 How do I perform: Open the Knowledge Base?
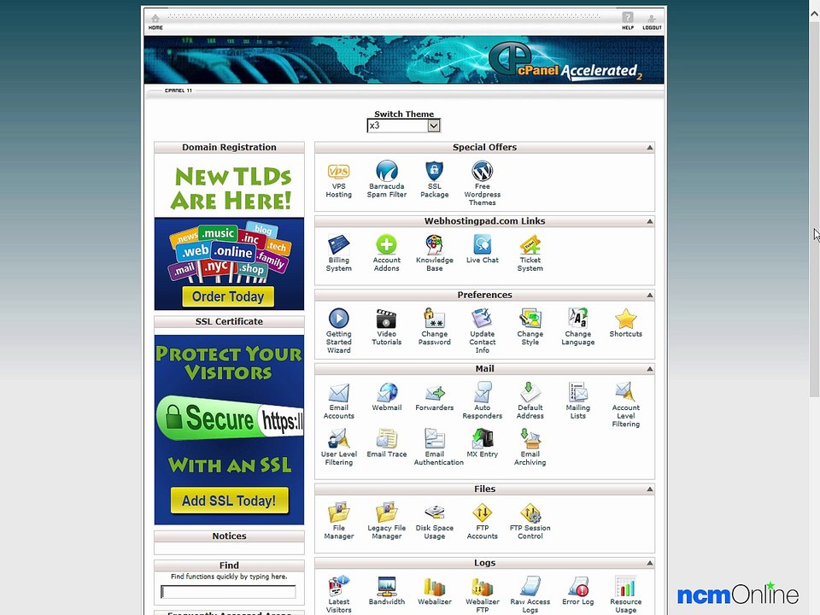coord(434,255)
